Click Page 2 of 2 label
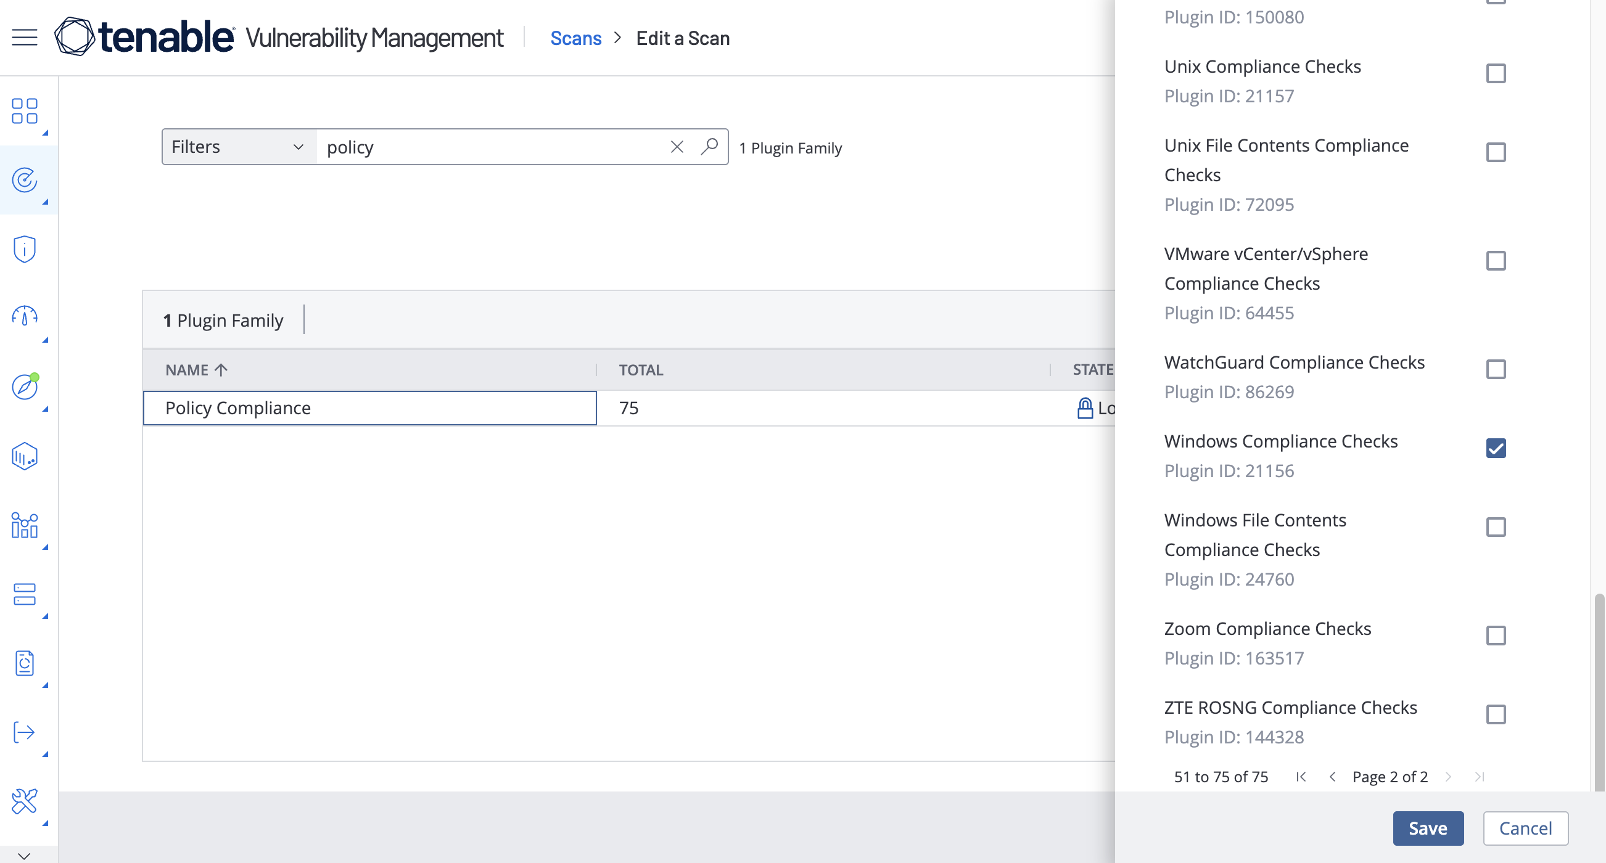The height and width of the screenshot is (863, 1606). tap(1390, 776)
